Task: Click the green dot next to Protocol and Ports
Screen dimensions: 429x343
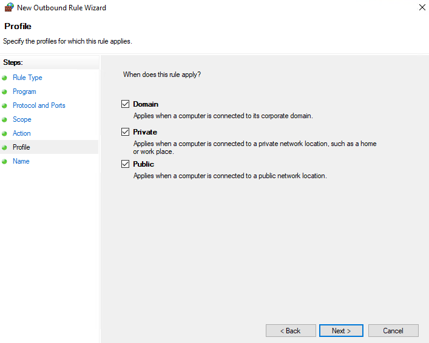Action: coord(5,106)
